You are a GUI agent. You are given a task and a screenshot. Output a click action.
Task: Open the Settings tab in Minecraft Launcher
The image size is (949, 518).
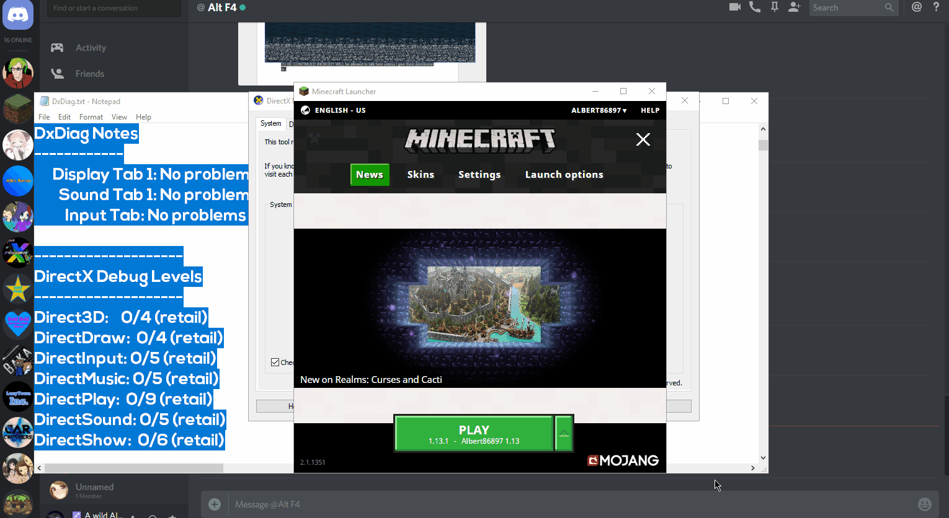point(479,175)
